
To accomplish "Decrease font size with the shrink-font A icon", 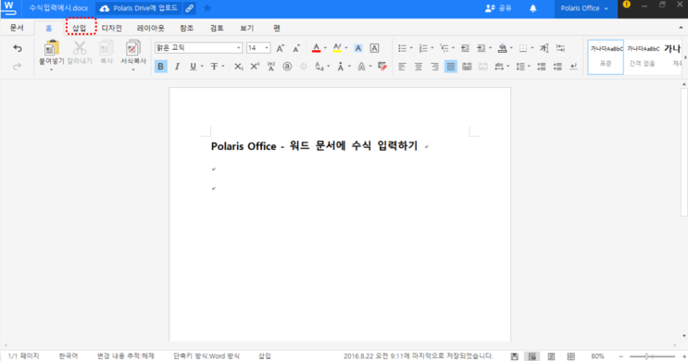I will point(296,48).
